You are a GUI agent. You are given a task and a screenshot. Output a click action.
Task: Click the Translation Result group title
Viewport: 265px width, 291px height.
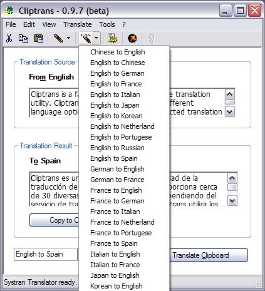46,146
